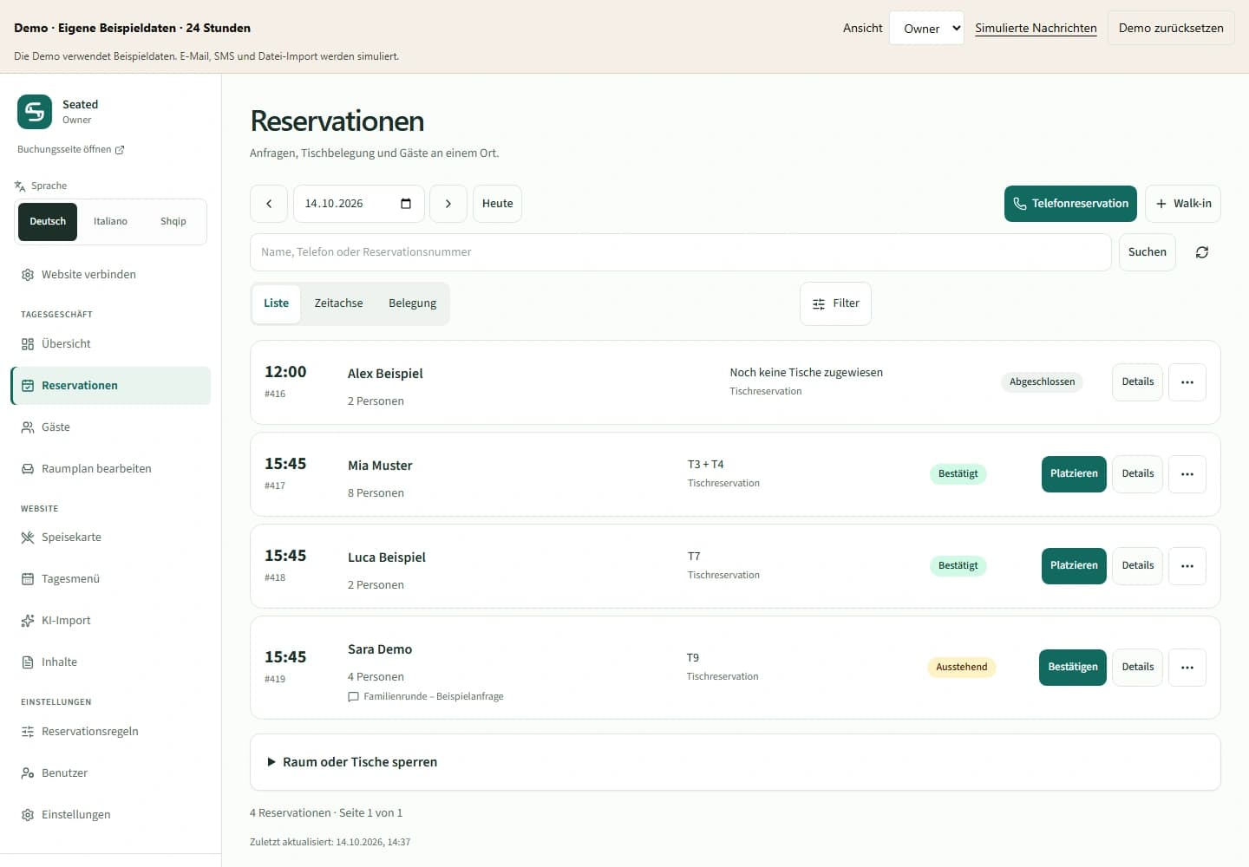Select Reservationen in sidebar
The image size is (1249, 867).
(110, 386)
